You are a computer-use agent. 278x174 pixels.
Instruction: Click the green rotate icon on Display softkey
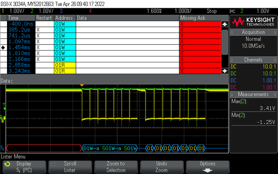pyautogui.click(x=7, y=164)
